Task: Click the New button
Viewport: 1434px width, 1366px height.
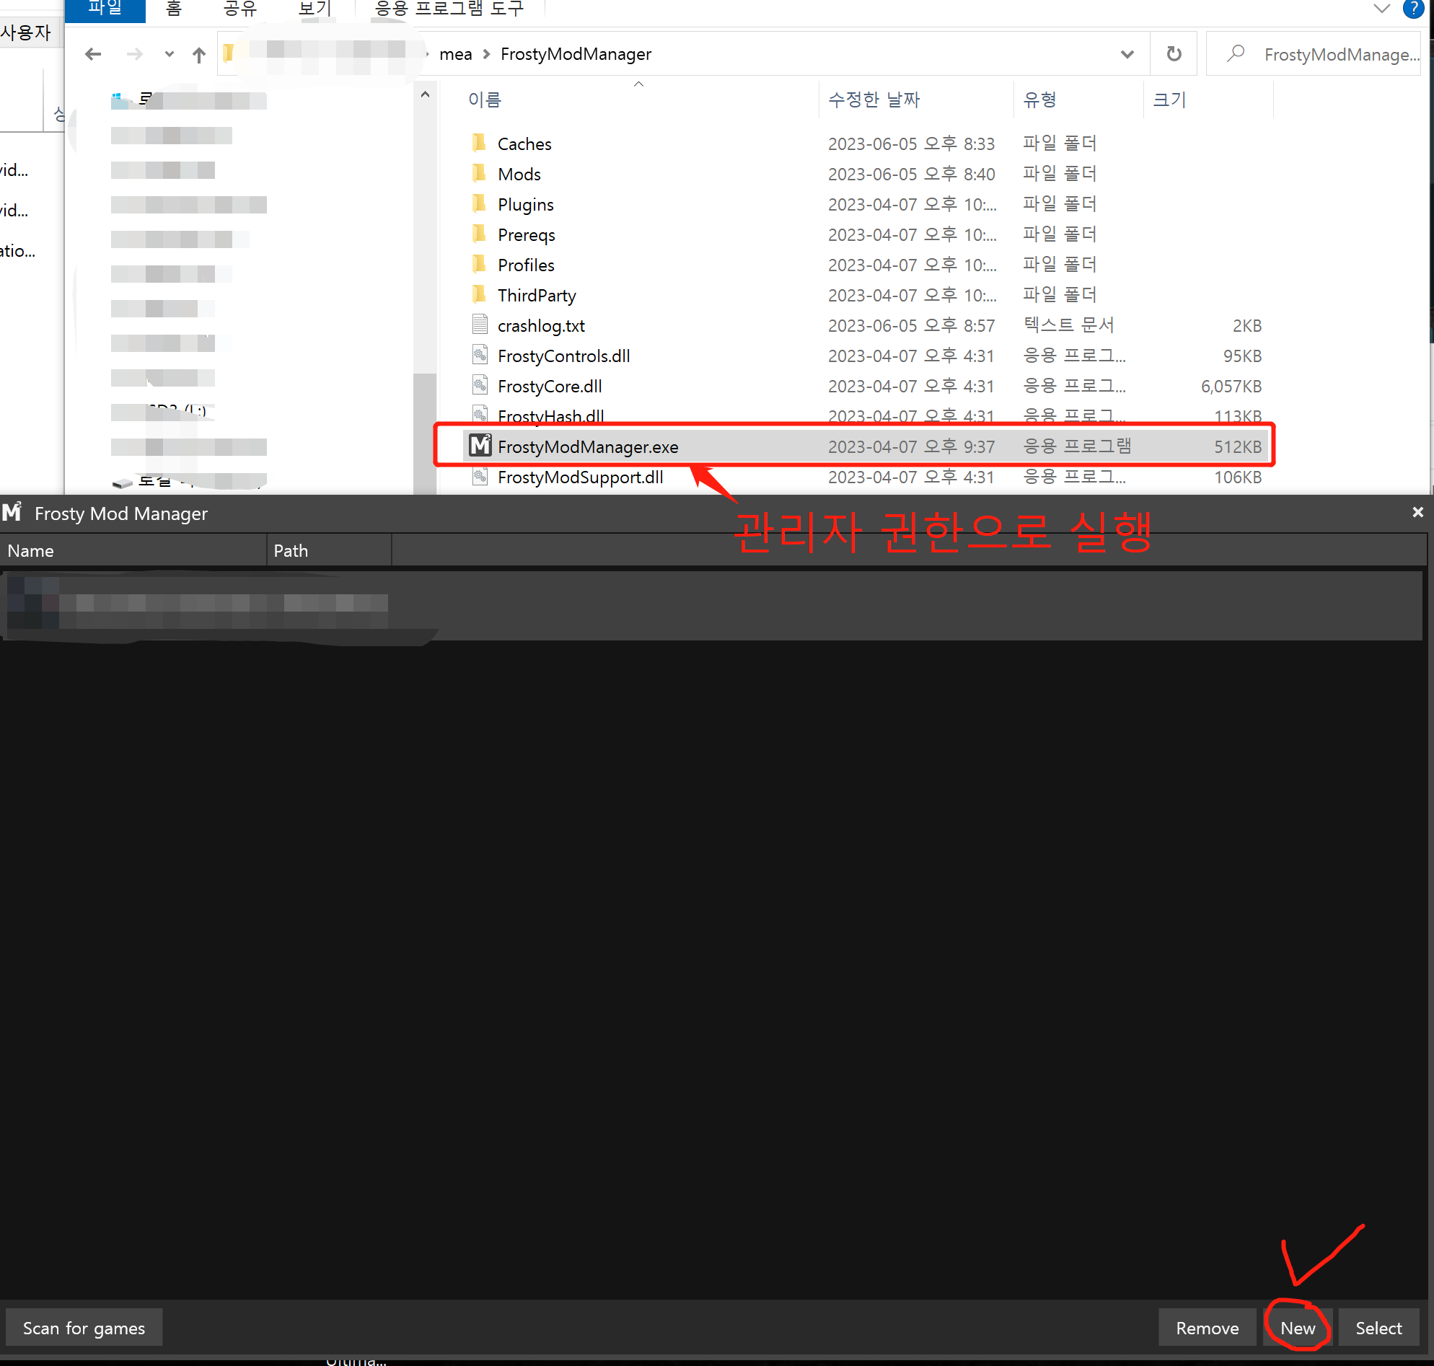Action: (1297, 1328)
